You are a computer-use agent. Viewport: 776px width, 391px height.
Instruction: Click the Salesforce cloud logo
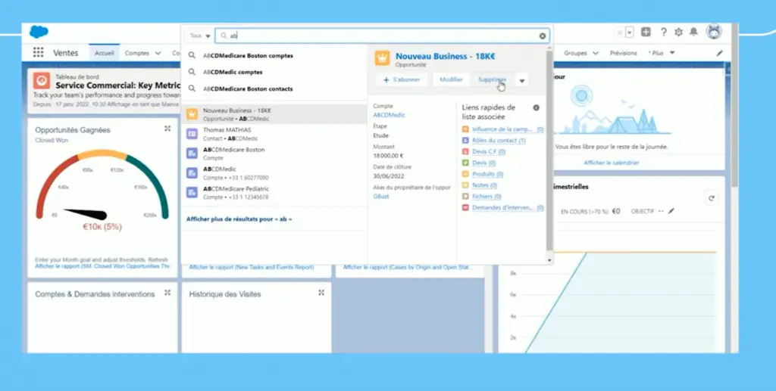tap(39, 32)
